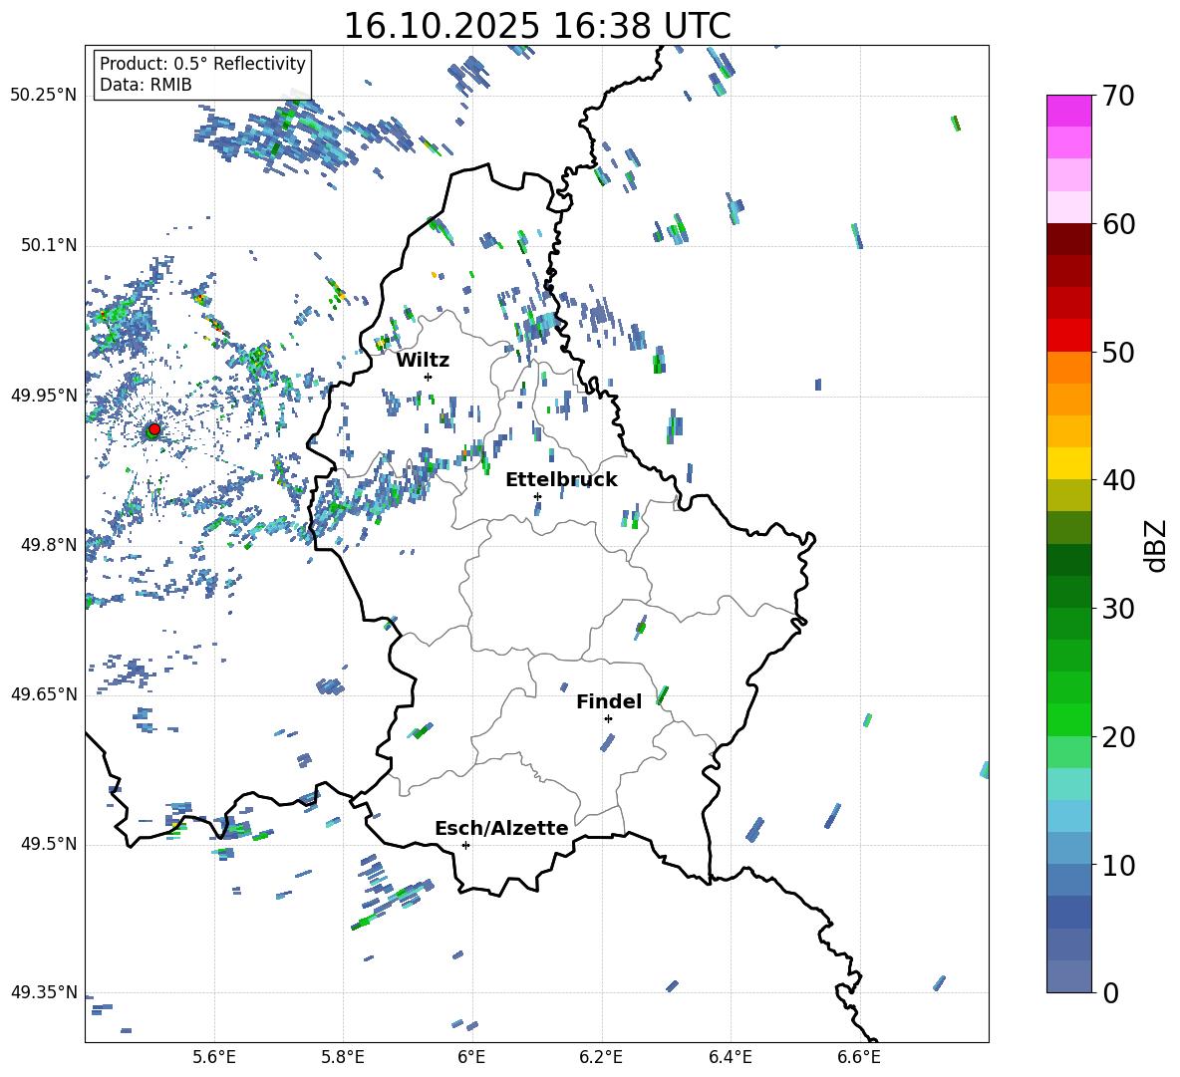Click the dBZ colorbar axis label
The image size is (1180, 1077).
(x=1156, y=545)
